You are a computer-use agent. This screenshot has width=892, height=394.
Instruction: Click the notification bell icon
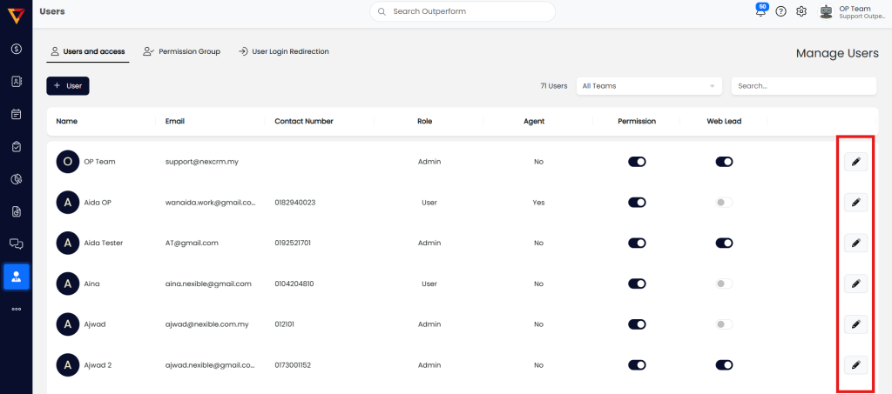[x=761, y=11]
